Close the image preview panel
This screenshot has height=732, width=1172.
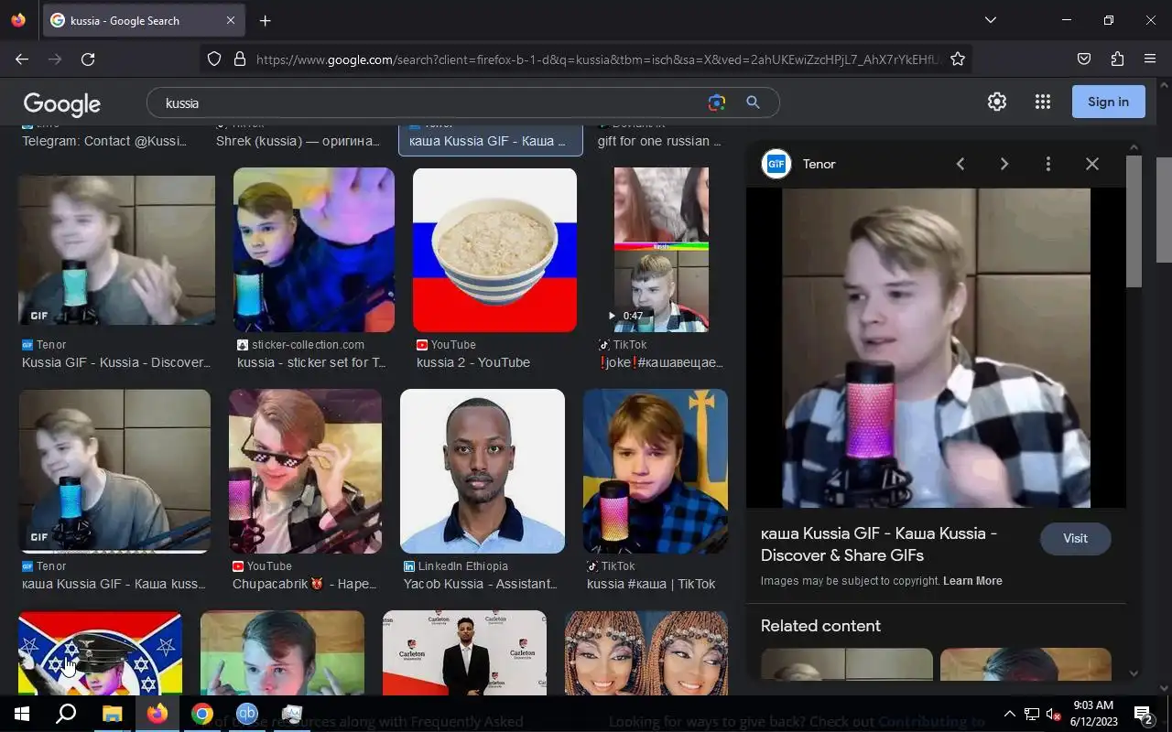[1092, 164]
